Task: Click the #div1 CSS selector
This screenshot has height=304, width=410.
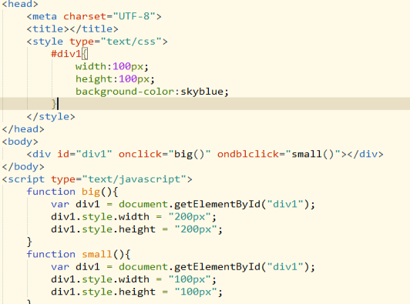Action: pos(66,54)
